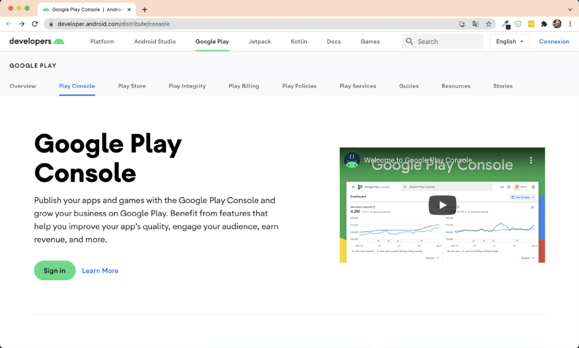
Task: Follow the Learn More link
Action: pos(100,271)
